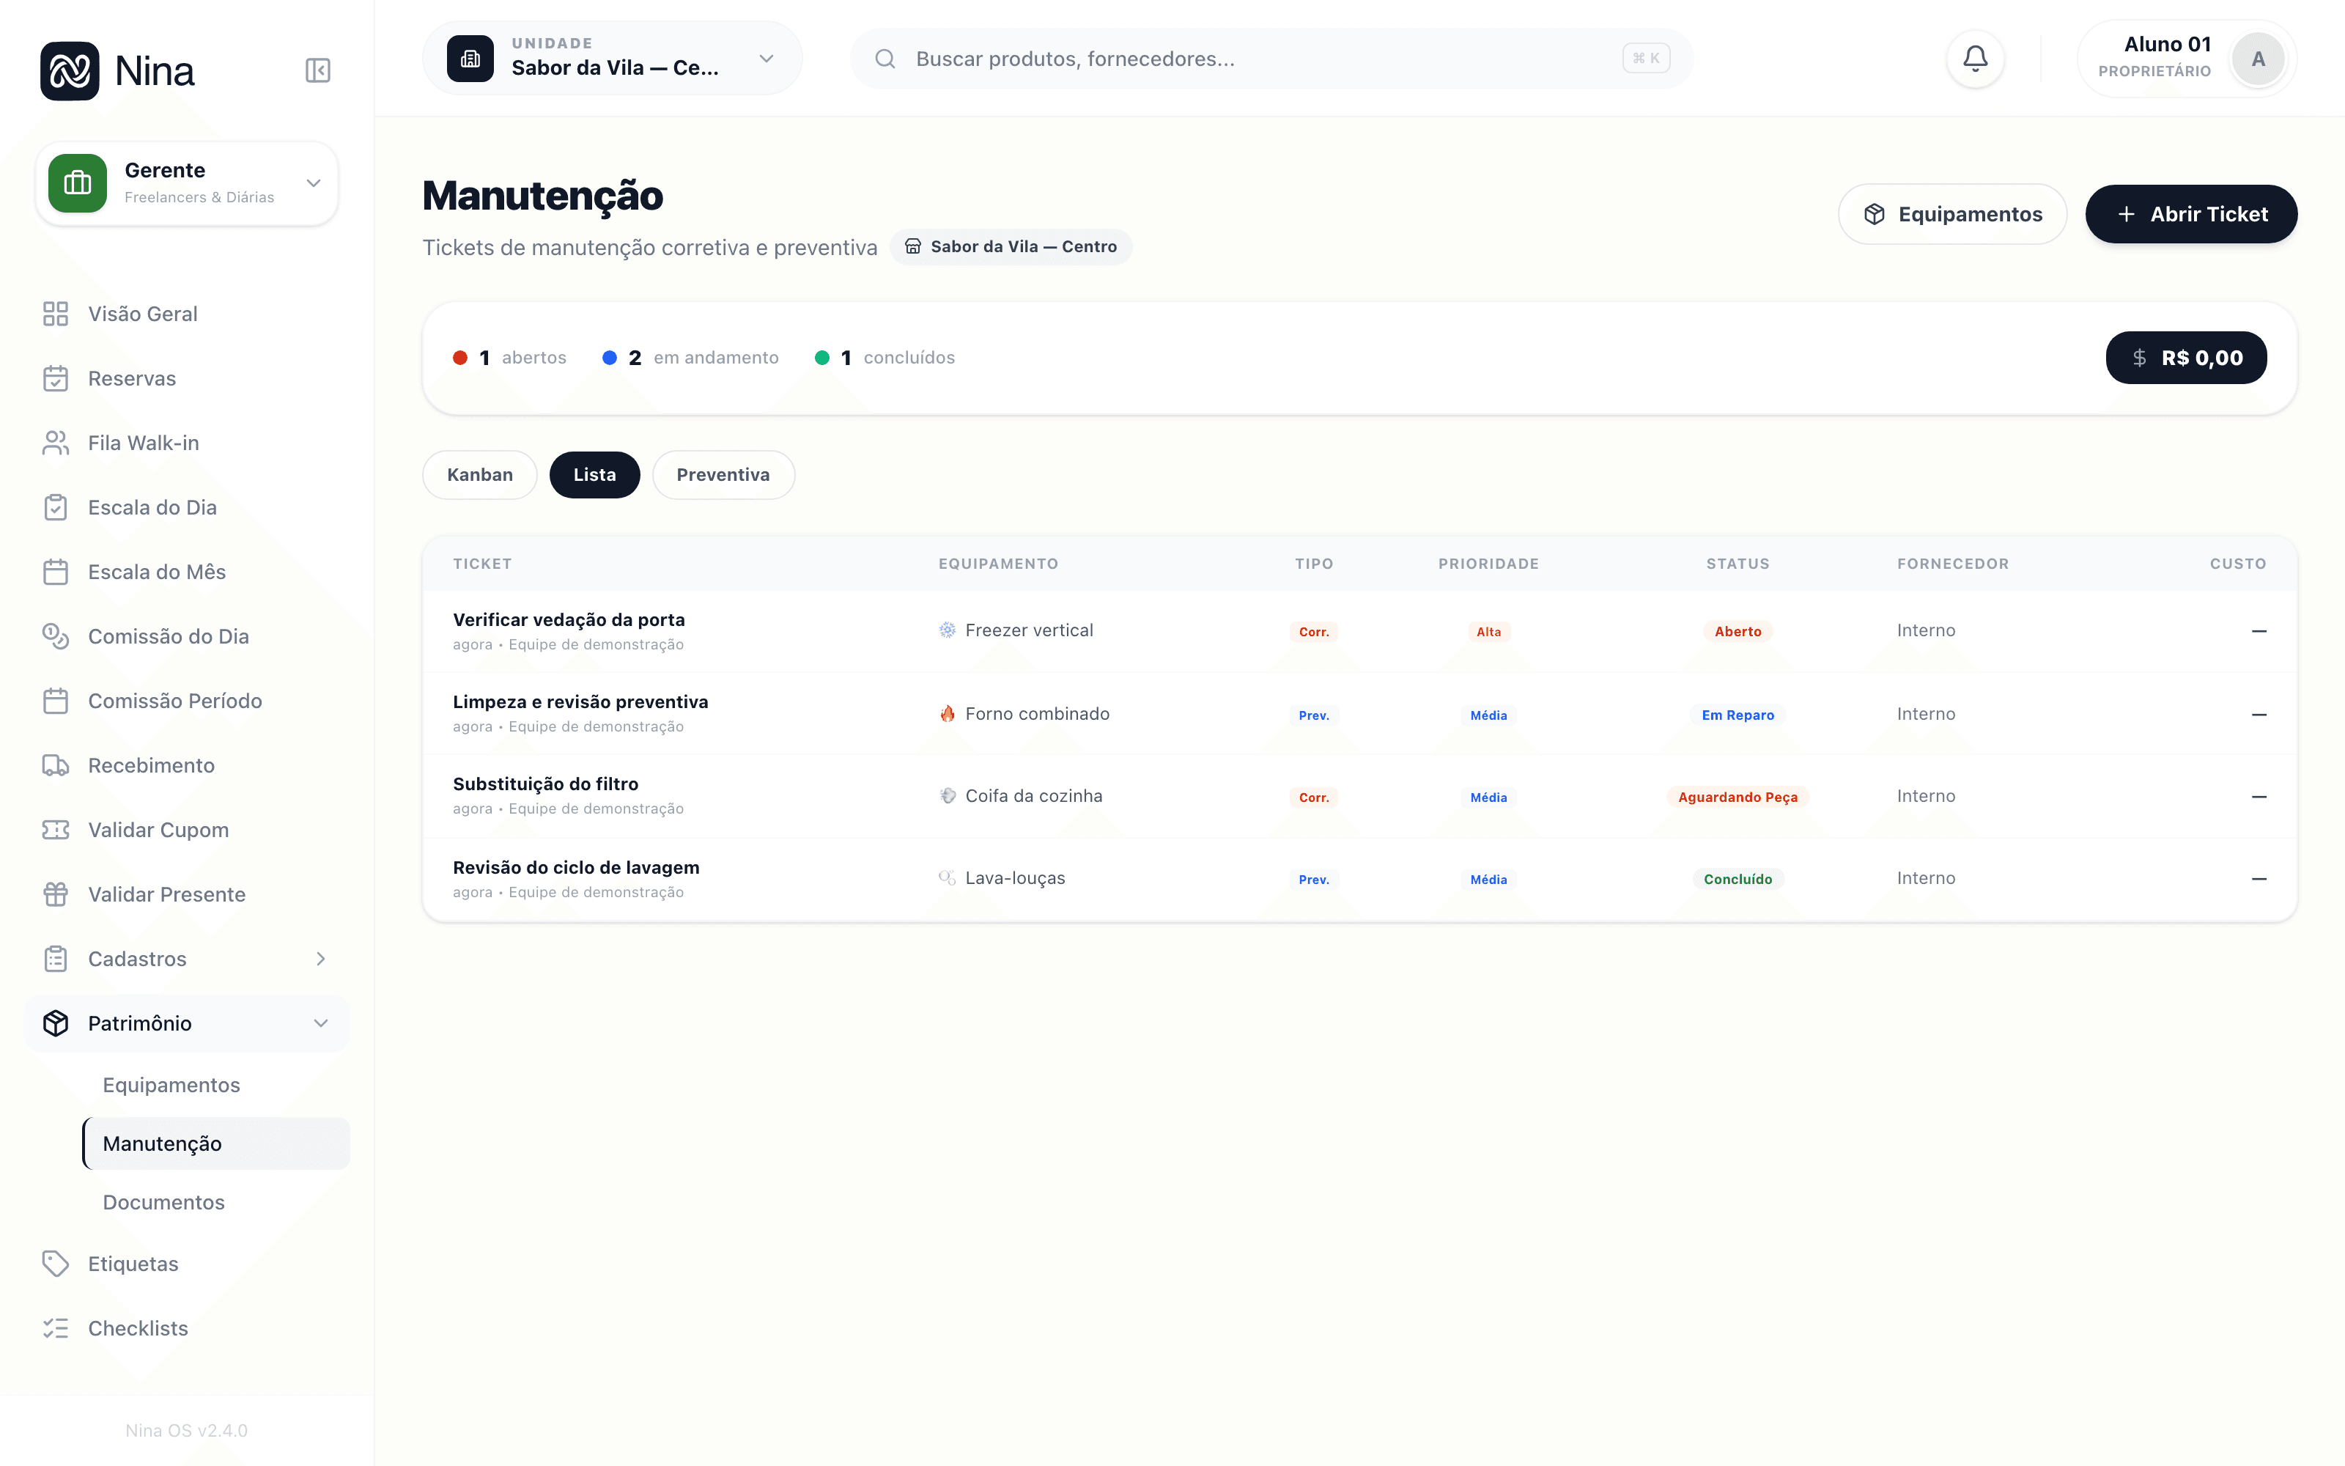Image resolution: width=2345 pixels, height=1466 pixels.
Task: Click the Escala do Mês calendar icon
Action: pyautogui.click(x=55, y=572)
